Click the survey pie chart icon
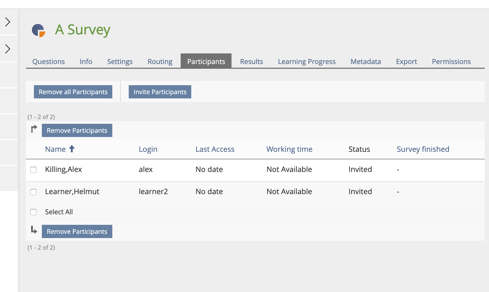This screenshot has height=292, width=489. coord(39,30)
